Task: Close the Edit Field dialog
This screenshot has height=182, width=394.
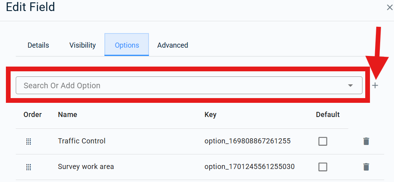Action: click(389, 7)
